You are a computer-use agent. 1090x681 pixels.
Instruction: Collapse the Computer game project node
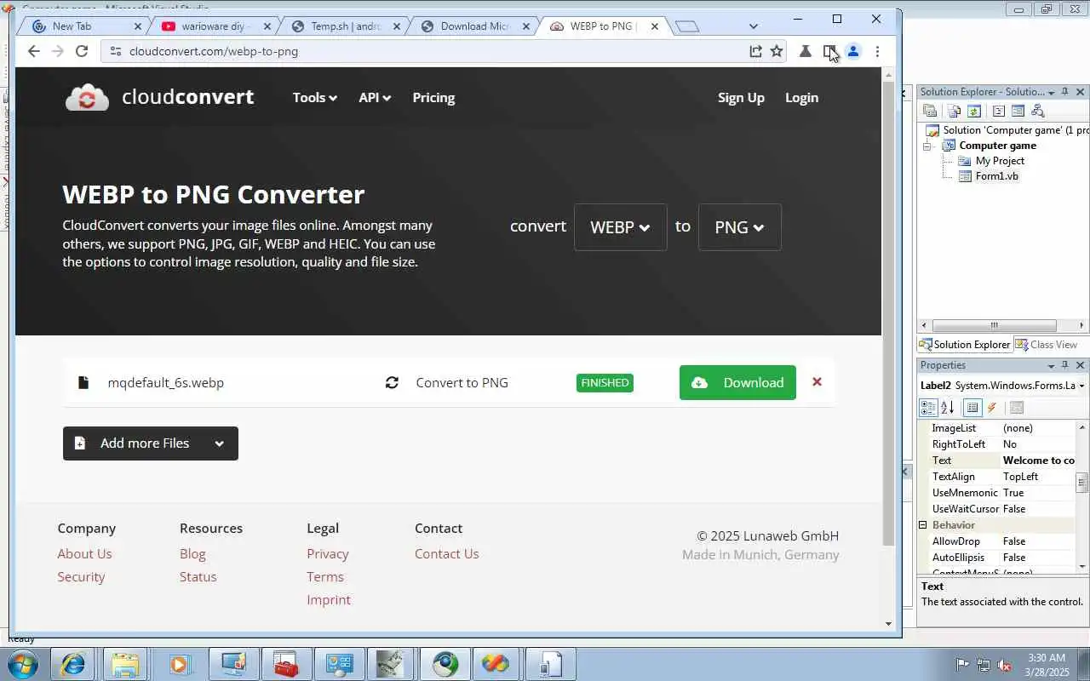tap(927, 146)
